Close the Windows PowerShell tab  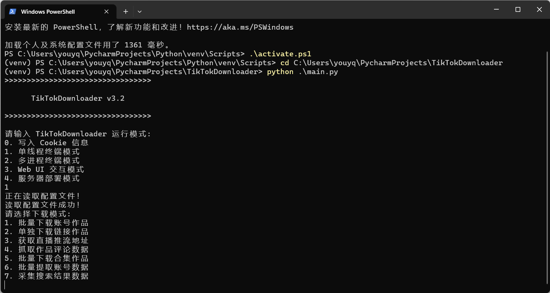click(x=106, y=11)
